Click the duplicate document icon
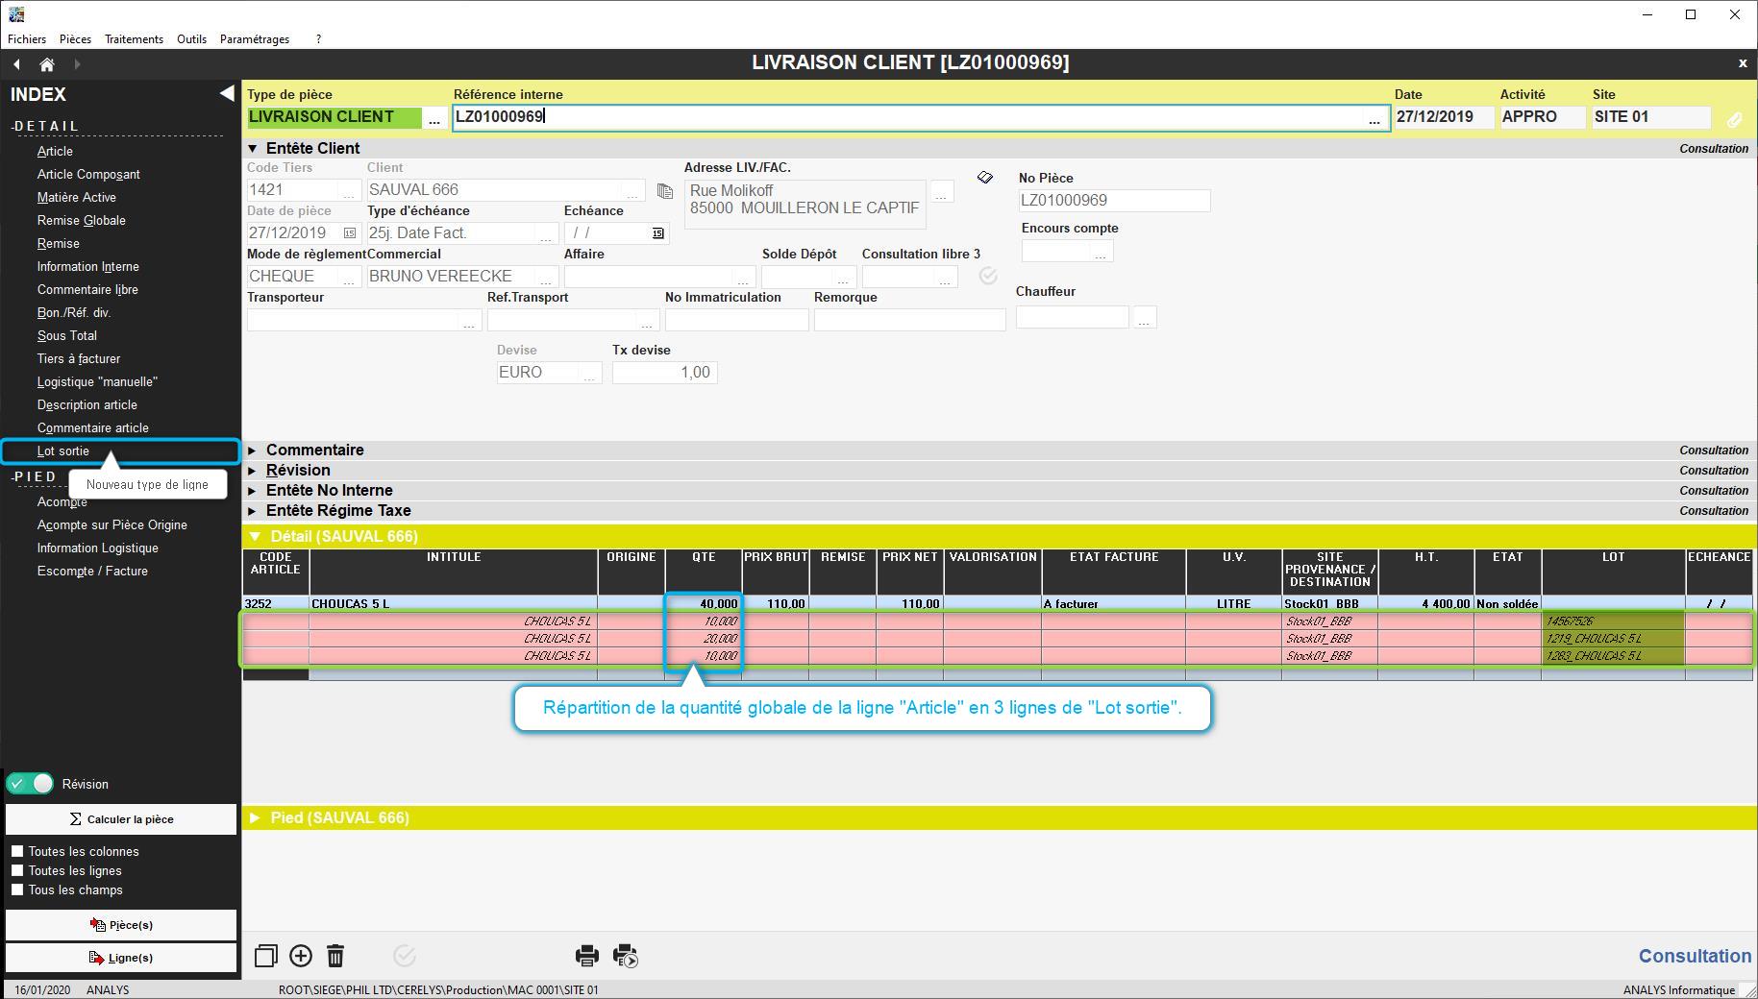Image resolution: width=1758 pixels, height=999 pixels. coord(265,956)
